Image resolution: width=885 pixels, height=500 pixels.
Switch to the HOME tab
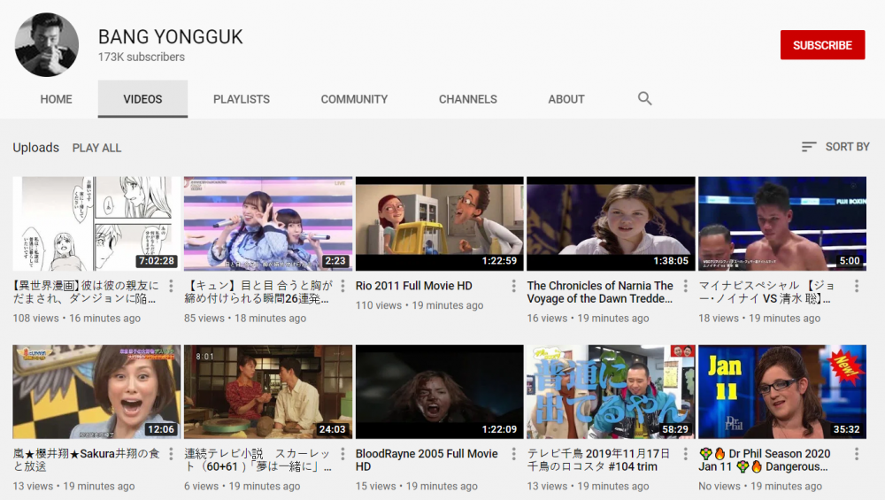56,99
